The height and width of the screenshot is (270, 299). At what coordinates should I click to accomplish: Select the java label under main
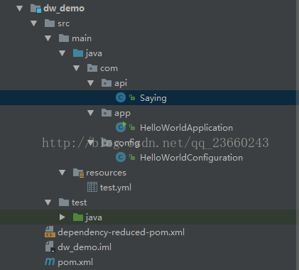tap(94, 53)
